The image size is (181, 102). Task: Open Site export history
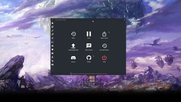tap(104, 47)
